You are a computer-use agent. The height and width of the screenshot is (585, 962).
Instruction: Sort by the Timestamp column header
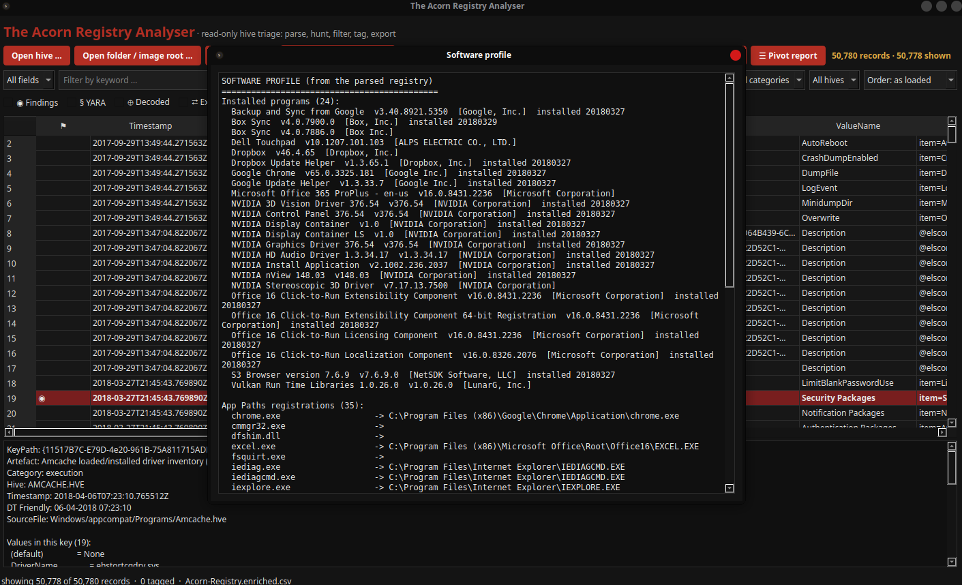[150, 126]
